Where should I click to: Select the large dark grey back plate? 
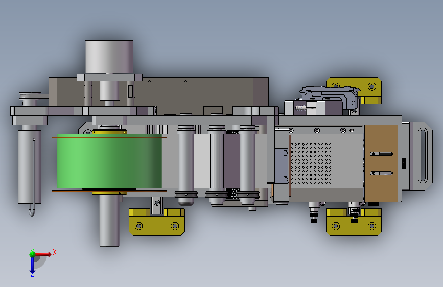pyautogui.click(x=195, y=94)
